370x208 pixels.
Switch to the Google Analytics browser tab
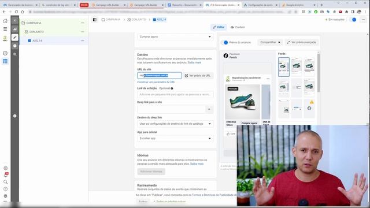pos(299,5)
